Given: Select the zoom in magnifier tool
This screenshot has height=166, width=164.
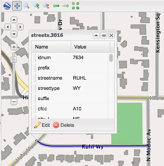Looking at the screenshot, I should click(x=36, y=6).
